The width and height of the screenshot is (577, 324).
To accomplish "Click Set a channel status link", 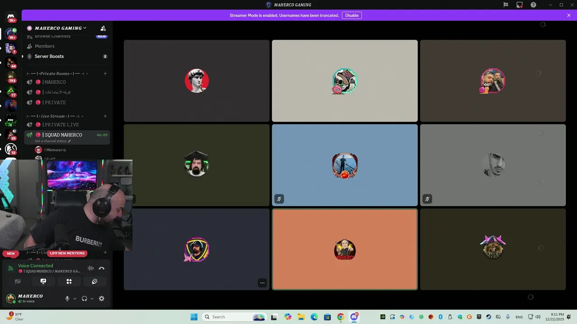I will click(53, 141).
